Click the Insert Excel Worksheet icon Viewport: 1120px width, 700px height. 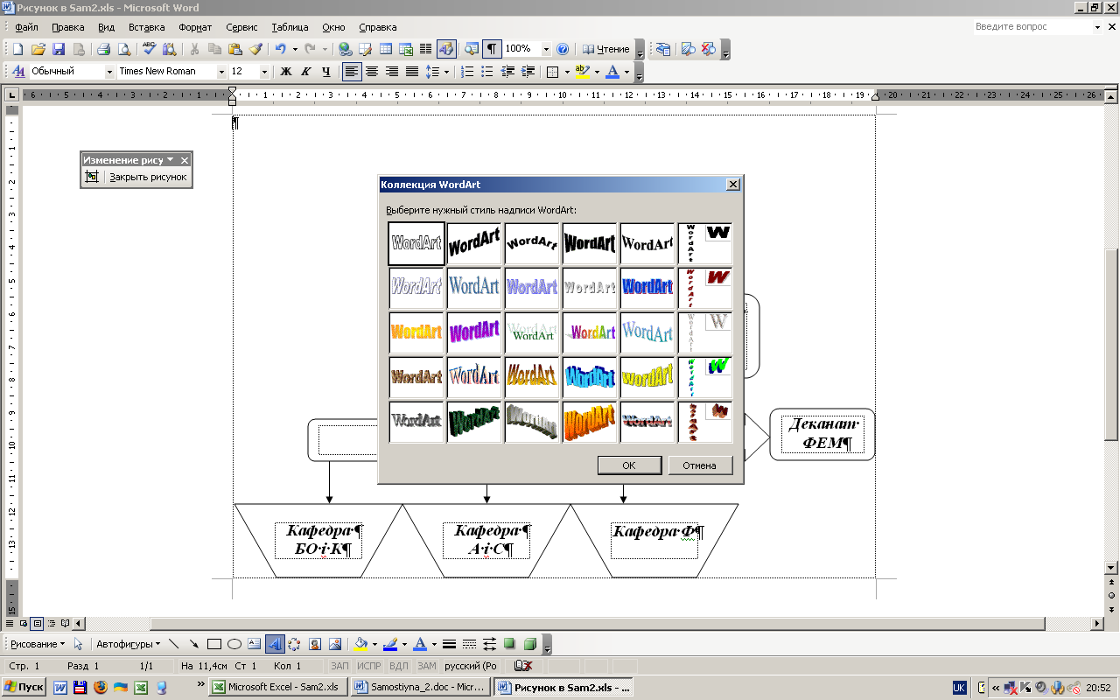tap(406, 49)
